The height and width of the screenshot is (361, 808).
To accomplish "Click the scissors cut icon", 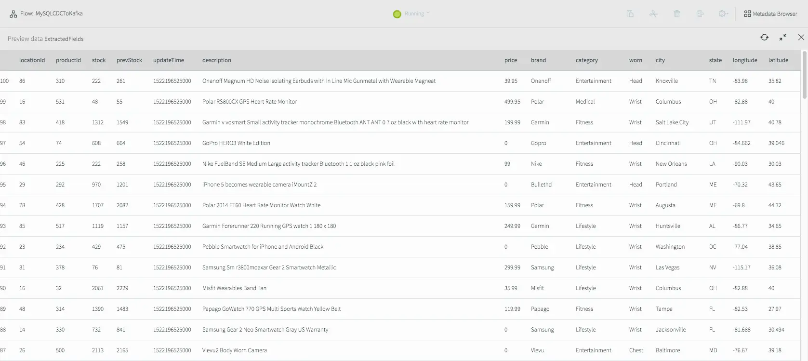I will coord(653,14).
